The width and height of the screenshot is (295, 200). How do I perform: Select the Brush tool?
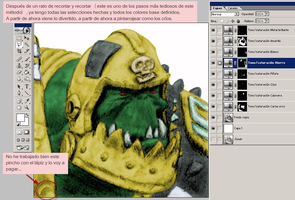coord(27,59)
